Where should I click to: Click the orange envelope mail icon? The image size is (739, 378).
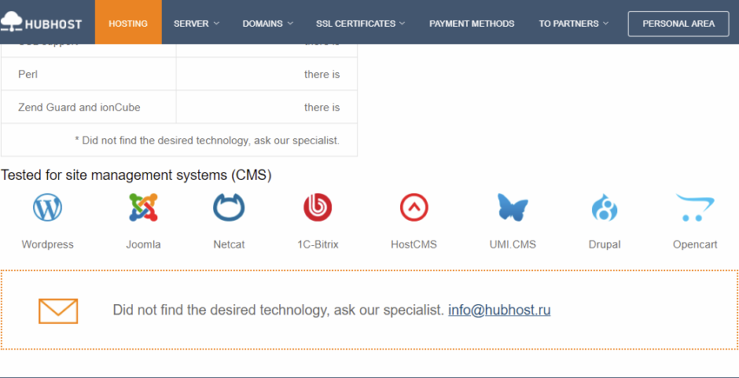[58, 311]
